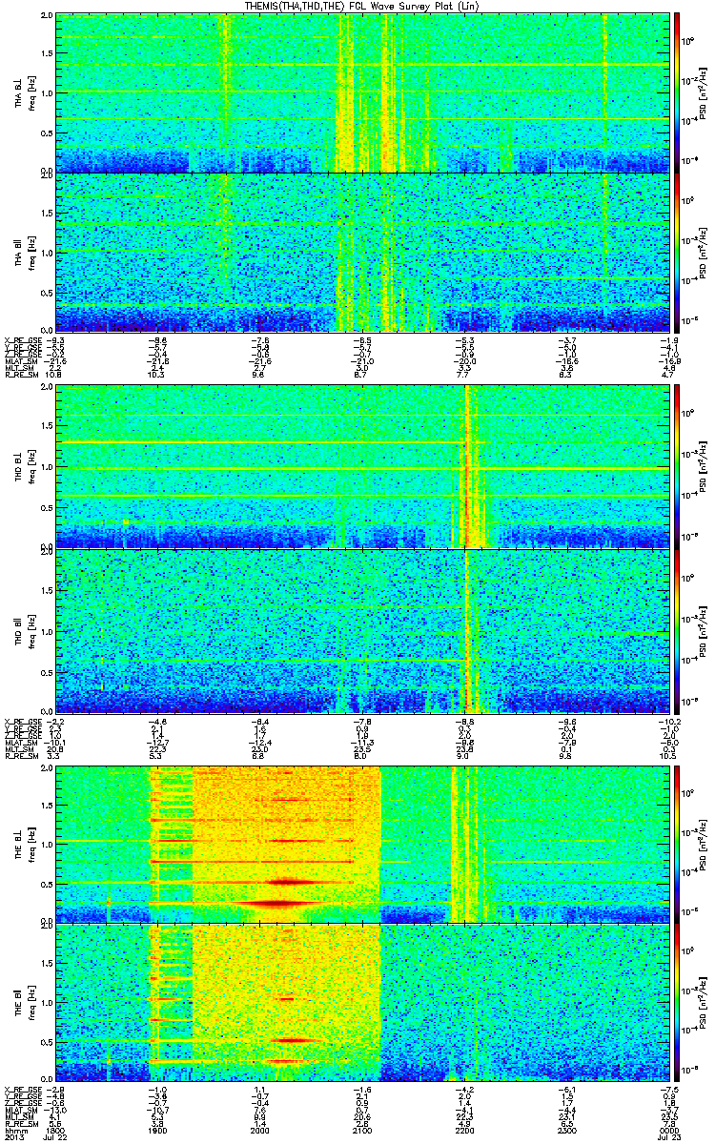Select the THA B-parallel spectrogram panel
This screenshot has height=1144, width=715.
click(361, 252)
